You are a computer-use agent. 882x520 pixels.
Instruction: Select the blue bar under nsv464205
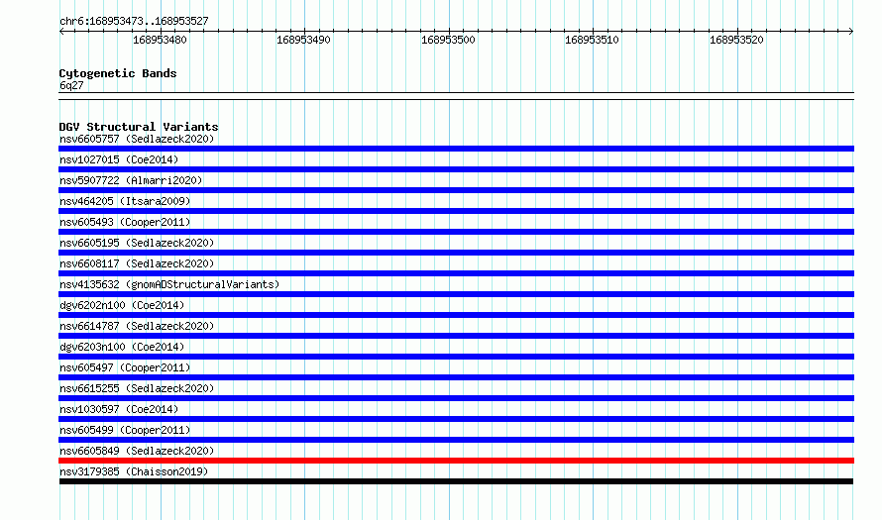coord(456,211)
